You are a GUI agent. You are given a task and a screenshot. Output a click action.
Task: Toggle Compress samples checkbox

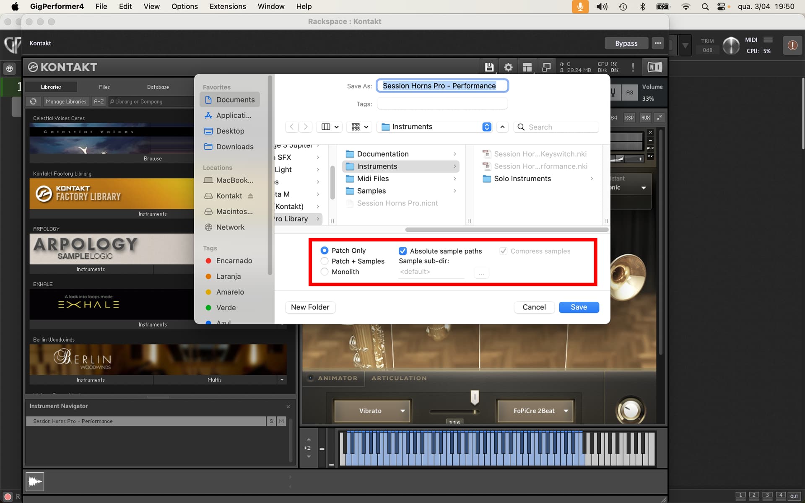pos(503,251)
